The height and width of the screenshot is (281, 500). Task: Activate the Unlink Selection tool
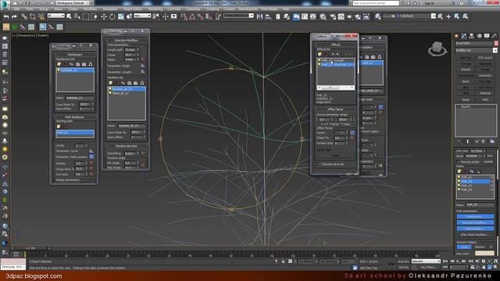click(x=33, y=16)
